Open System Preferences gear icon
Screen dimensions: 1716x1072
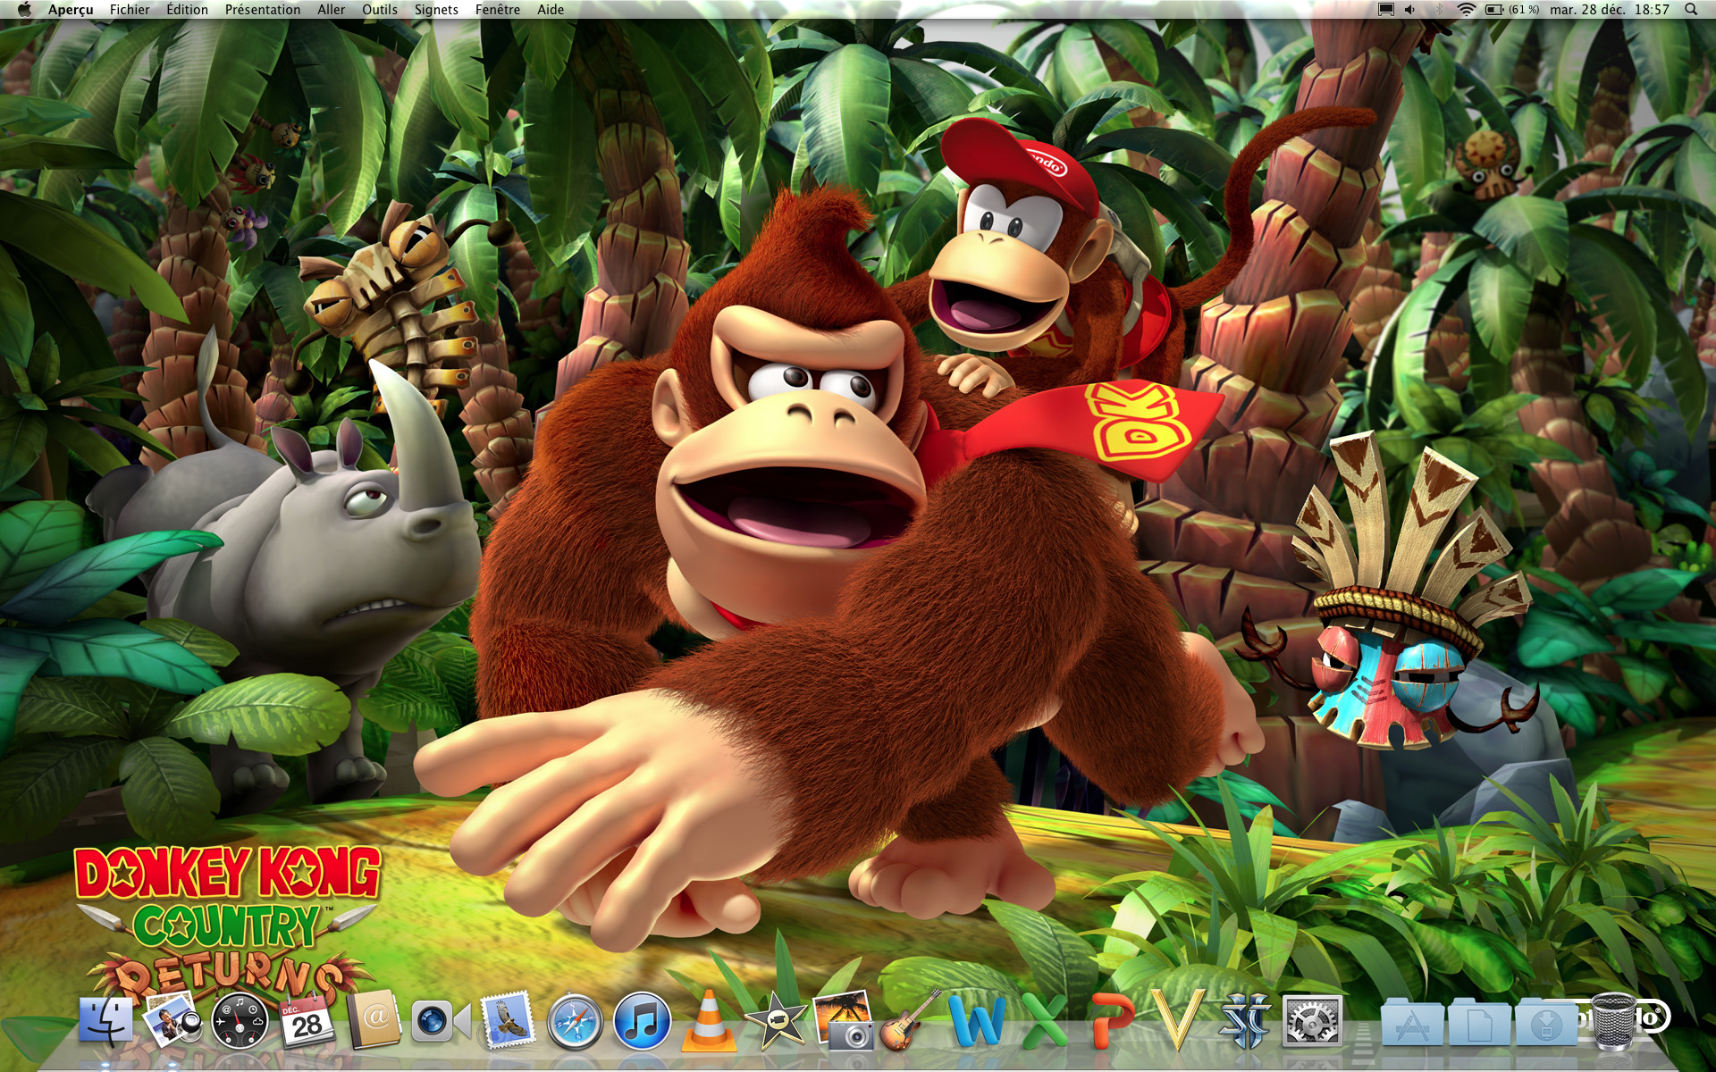pos(1312,1021)
